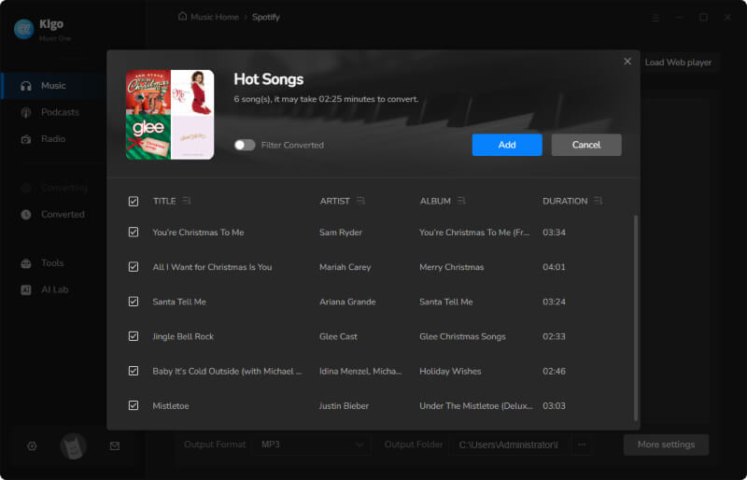The height and width of the screenshot is (480, 747).
Task: Select the song title Santa Tell Me
Action: tap(179, 302)
